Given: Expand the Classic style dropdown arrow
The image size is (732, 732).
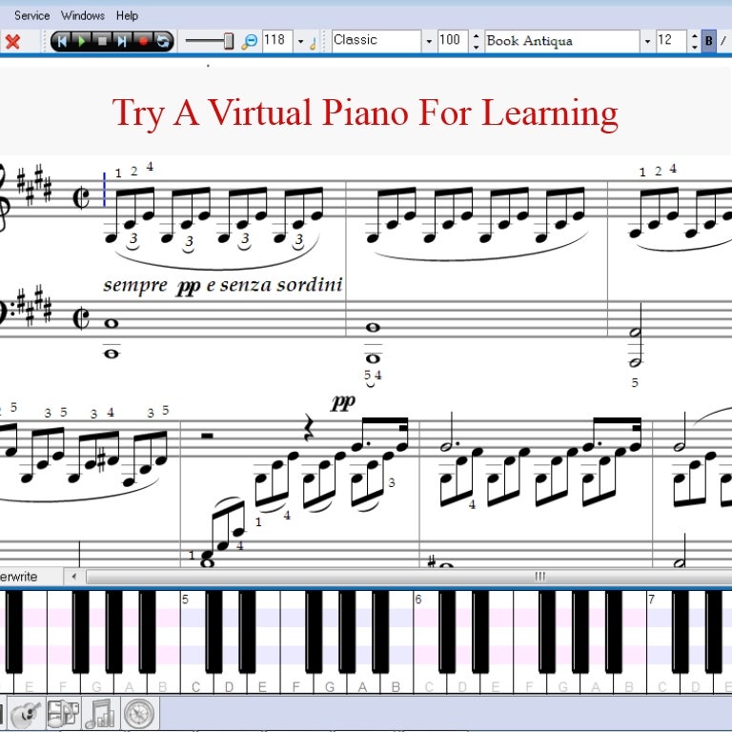Looking at the screenshot, I should point(429,42).
